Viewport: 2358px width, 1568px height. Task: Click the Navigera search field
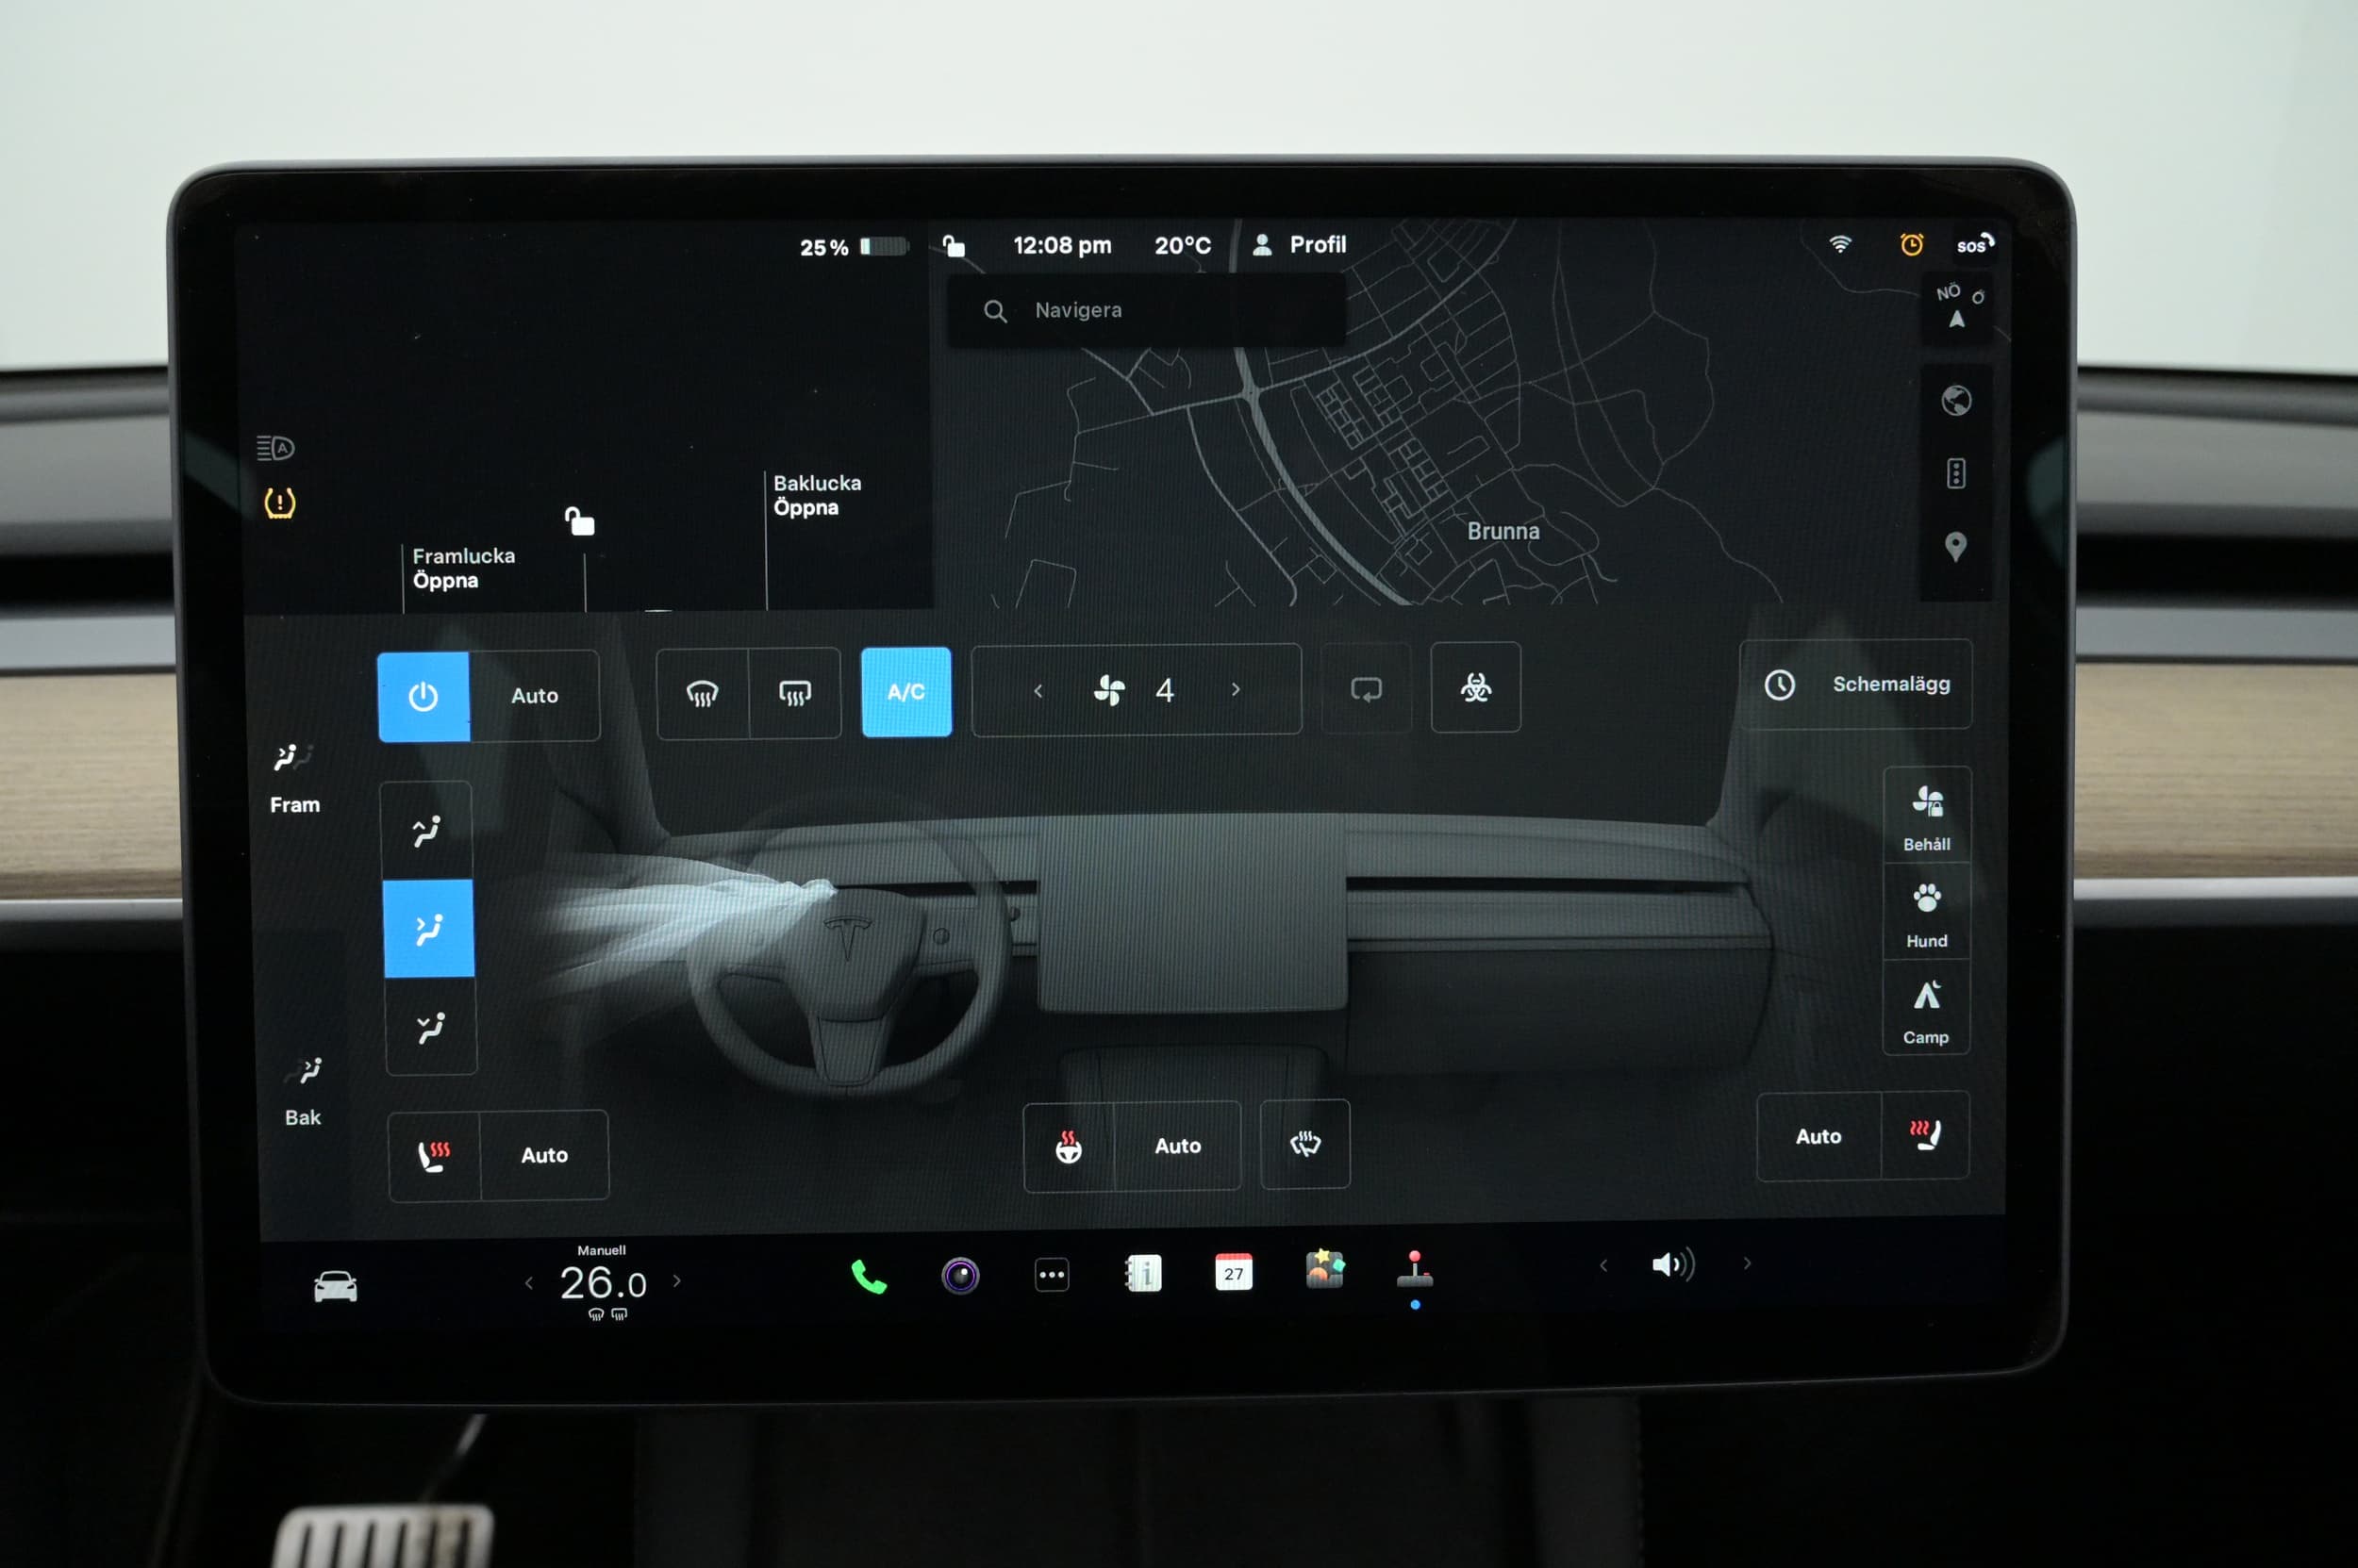(1147, 311)
